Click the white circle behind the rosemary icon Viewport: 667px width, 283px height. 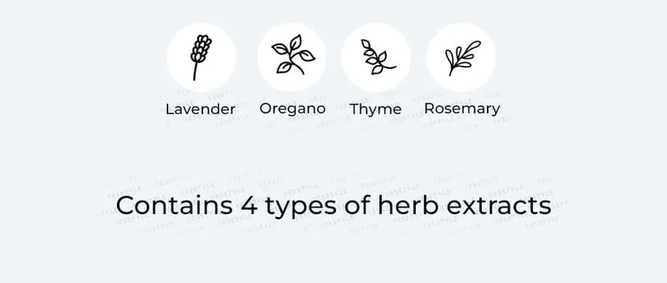pyautogui.click(x=461, y=57)
